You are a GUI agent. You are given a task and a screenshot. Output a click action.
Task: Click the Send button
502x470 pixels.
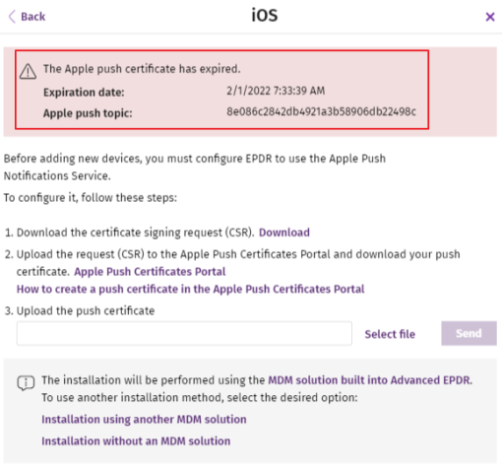tap(469, 333)
